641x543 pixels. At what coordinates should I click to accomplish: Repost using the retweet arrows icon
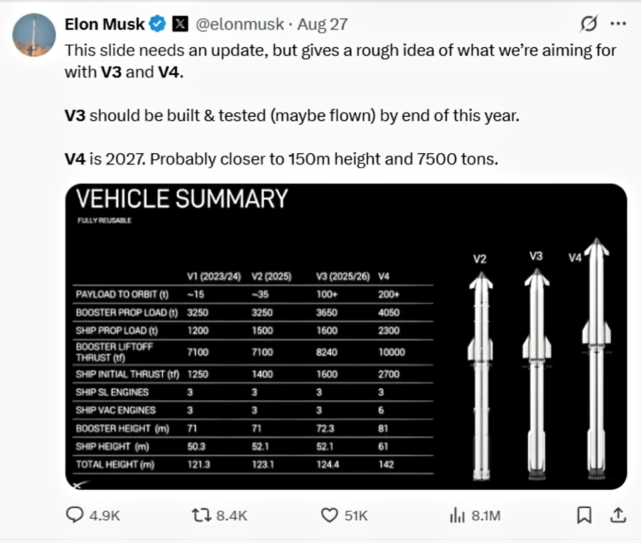(x=201, y=515)
